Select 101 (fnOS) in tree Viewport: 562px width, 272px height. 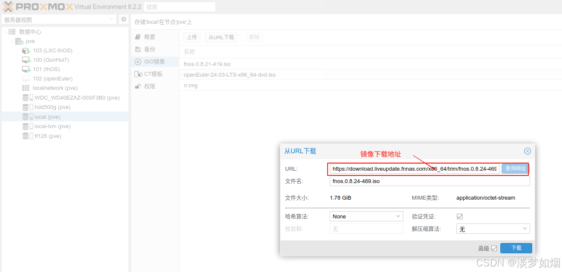tap(46, 69)
